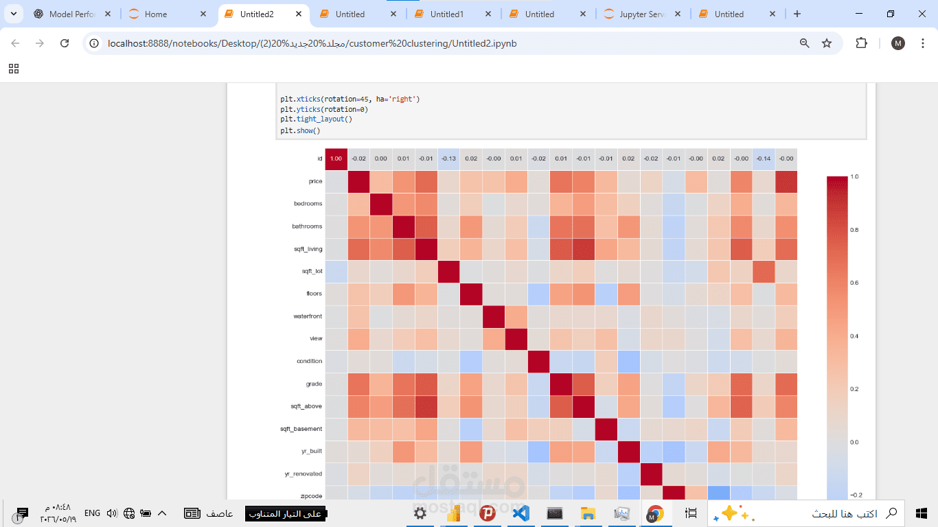Reload the page with the refresh icon

pos(65,43)
